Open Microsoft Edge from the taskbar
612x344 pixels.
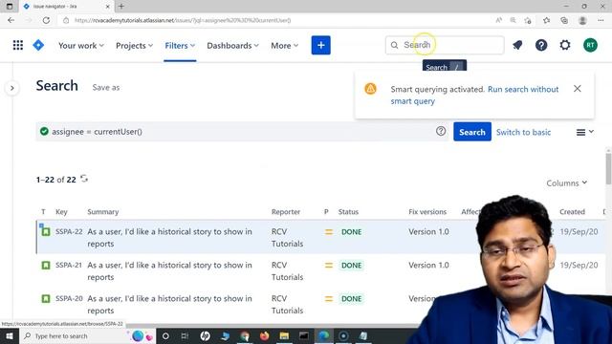click(x=323, y=335)
